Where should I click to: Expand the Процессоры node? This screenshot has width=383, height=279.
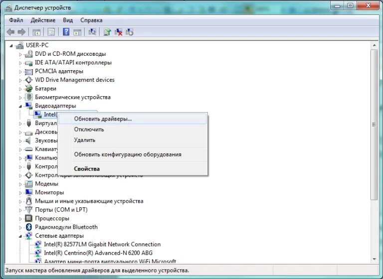coord(20,219)
